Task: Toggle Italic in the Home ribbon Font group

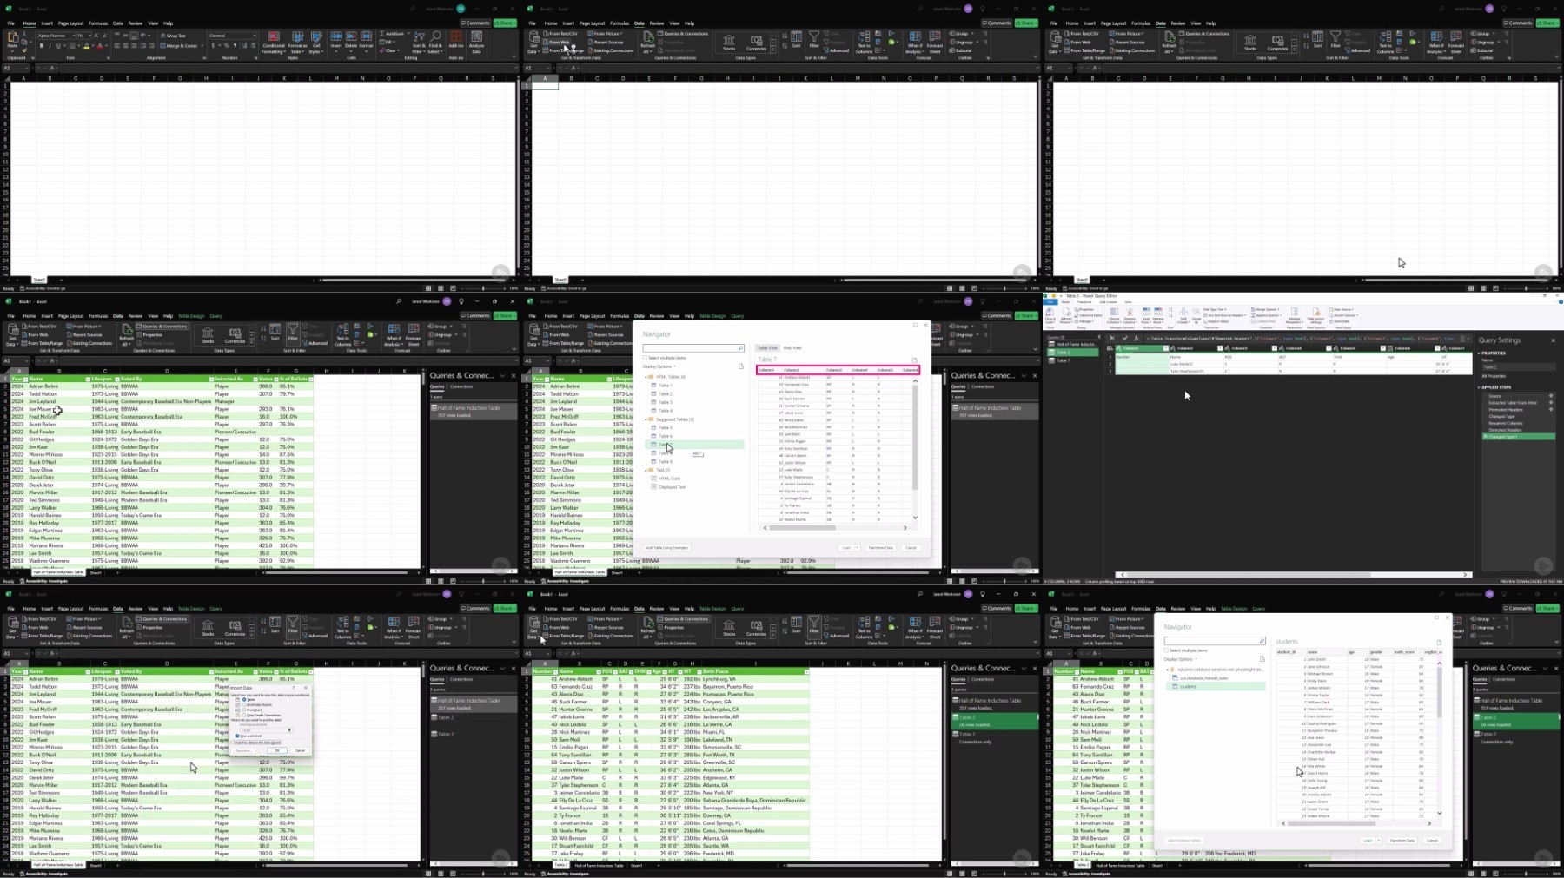Action: pyautogui.click(x=50, y=46)
